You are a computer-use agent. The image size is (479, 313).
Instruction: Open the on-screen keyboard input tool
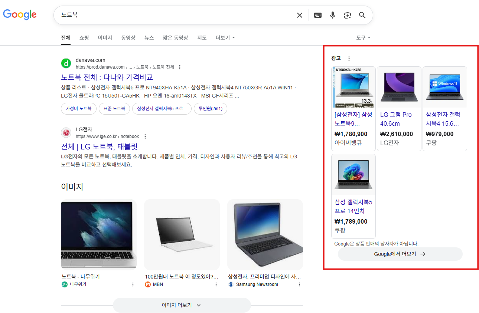tap(318, 15)
